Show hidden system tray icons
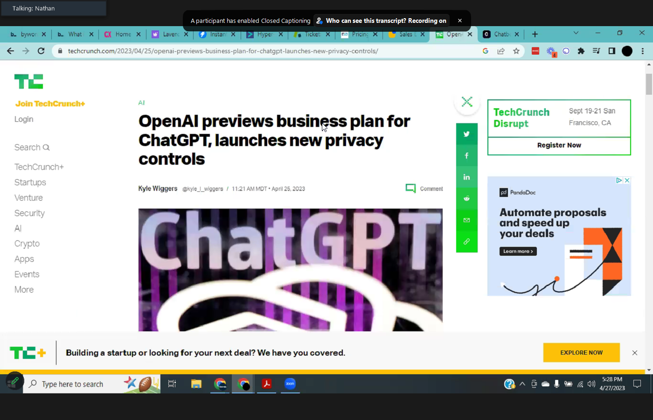 coord(522,384)
